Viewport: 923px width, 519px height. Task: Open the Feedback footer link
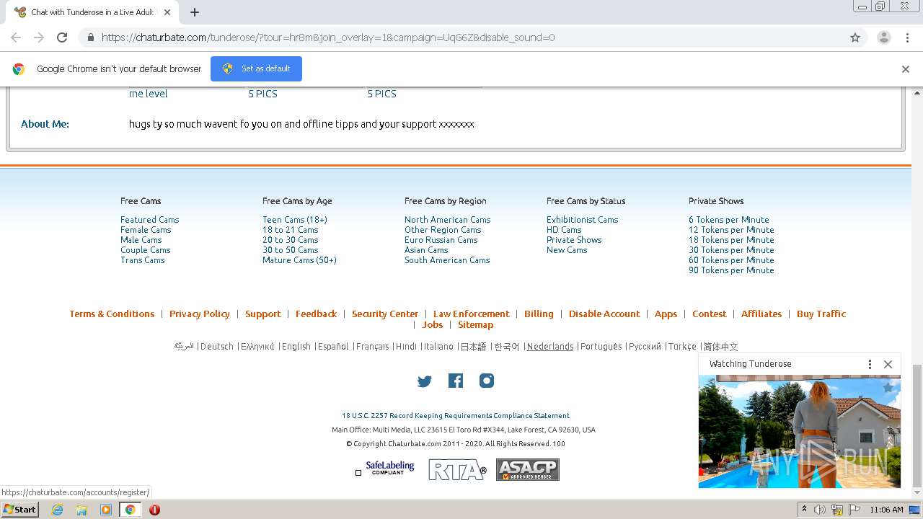[317, 314]
